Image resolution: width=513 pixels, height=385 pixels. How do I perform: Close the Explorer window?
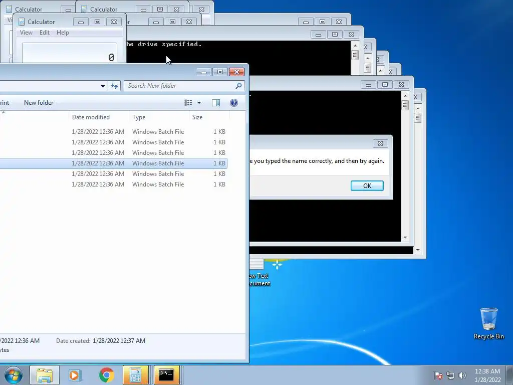[236, 72]
